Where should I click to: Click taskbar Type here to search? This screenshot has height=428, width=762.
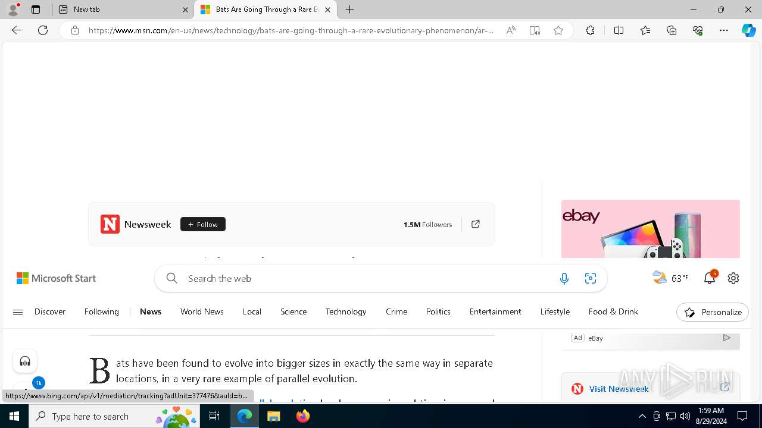click(115, 416)
